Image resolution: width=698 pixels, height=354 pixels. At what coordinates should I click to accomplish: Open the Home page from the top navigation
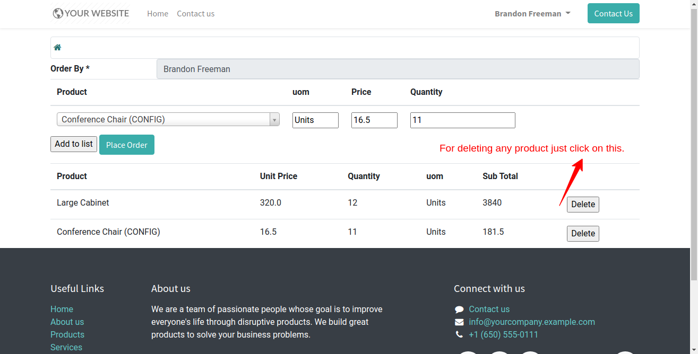pos(158,14)
